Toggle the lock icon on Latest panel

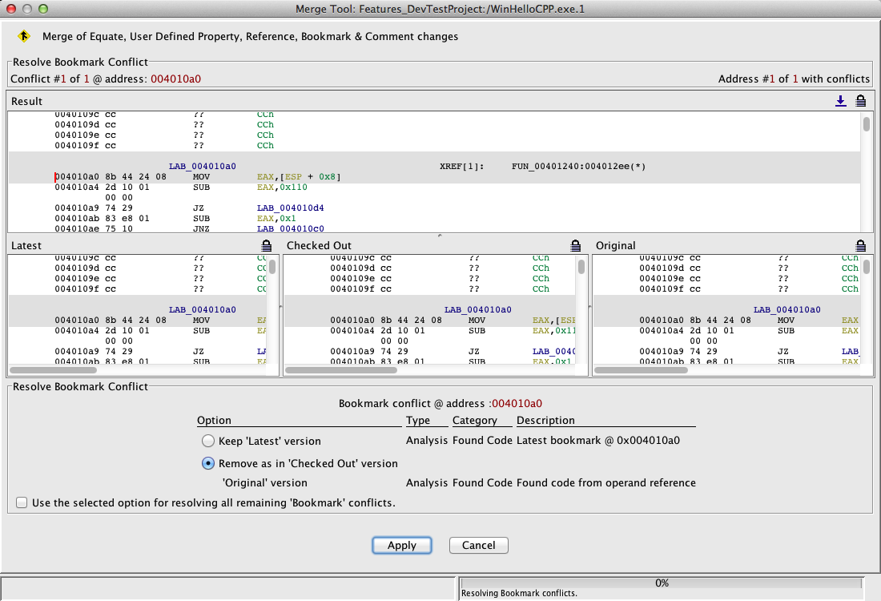point(267,245)
